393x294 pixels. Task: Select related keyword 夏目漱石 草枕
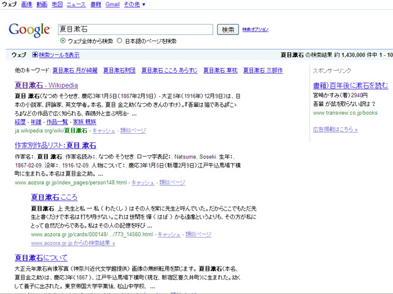(x=220, y=71)
